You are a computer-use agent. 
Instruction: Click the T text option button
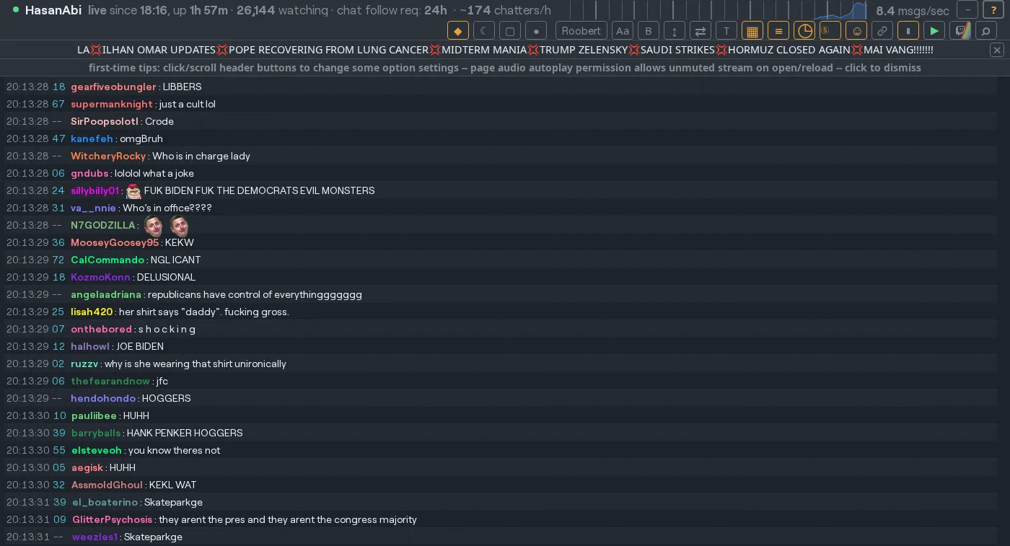[x=726, y=31]
